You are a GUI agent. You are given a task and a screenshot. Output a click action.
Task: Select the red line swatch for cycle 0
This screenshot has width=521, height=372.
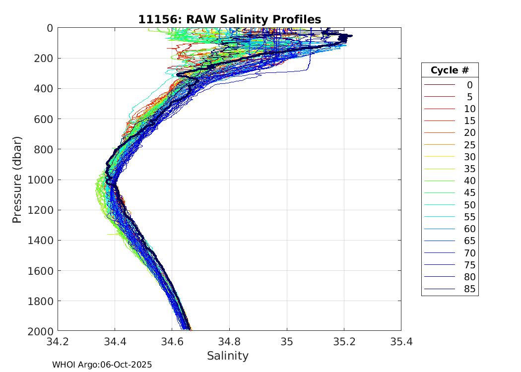(439, 85)
